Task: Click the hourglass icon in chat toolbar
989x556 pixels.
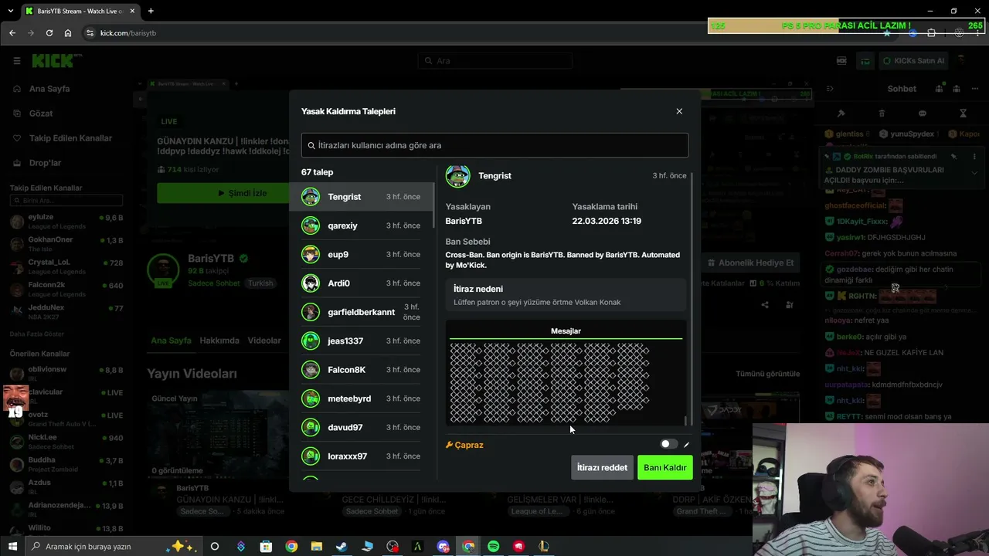Action: tap(963, 114)
